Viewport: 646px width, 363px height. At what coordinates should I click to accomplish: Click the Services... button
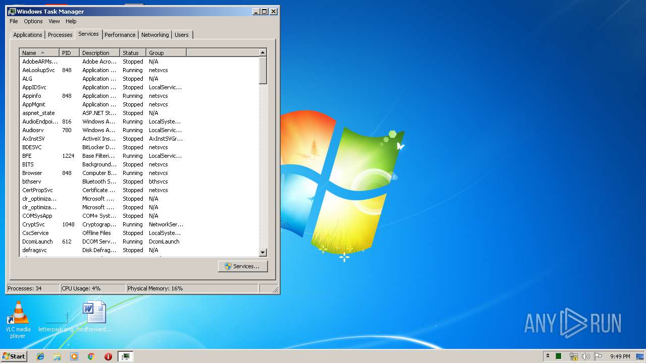[243, 266]
